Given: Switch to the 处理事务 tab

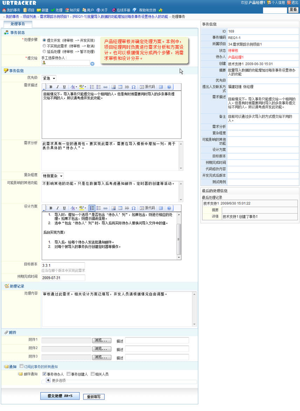Looking at the screenshot, I should point(18,24).
